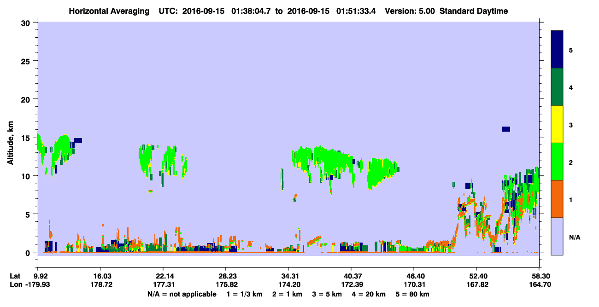Click legend text 'N/A = not applicable'
Screen dimensions: 599x307
click(x=182, y=294)
